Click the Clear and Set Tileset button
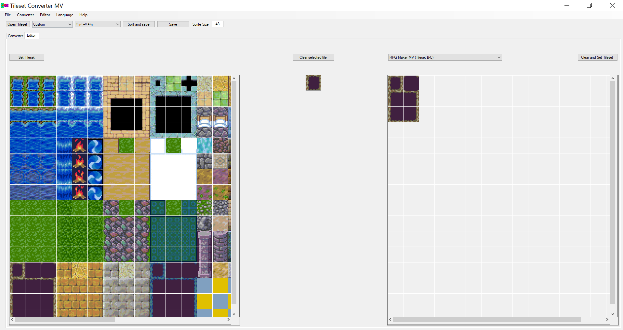 click(x=597, y=57)
